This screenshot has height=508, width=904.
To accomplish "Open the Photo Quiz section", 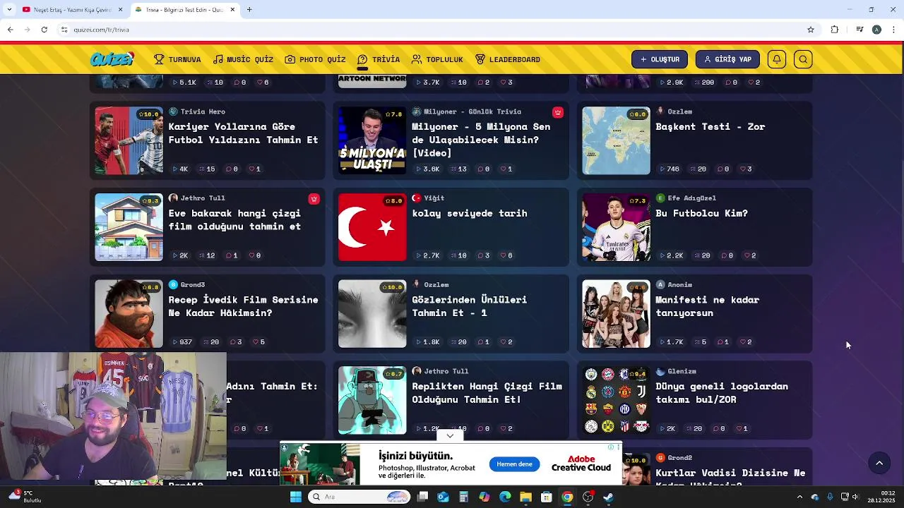I will pos(315,59).
